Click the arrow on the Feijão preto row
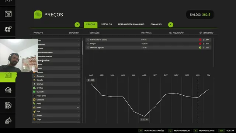 [x=79, y=96]
